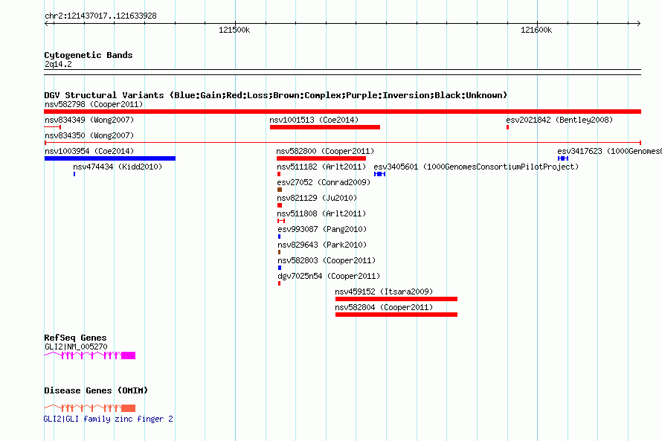Image resolution: width=662 pixels, height=441 pixels.
Task: Click the nsv582803 (Cooper2011) label
Action: point(327,260)
